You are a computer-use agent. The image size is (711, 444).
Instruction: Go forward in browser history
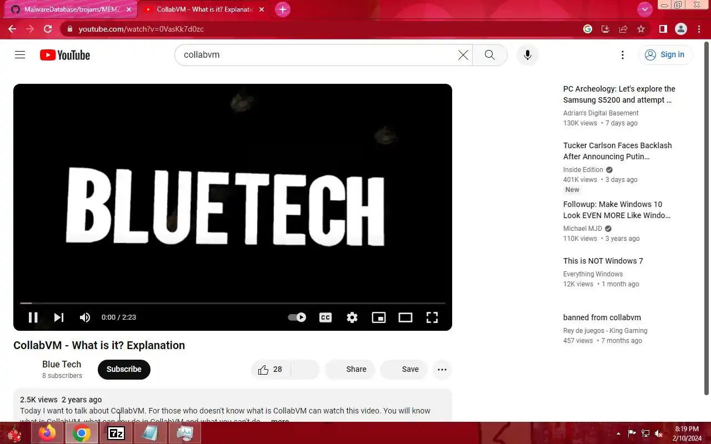coord(30,29)
